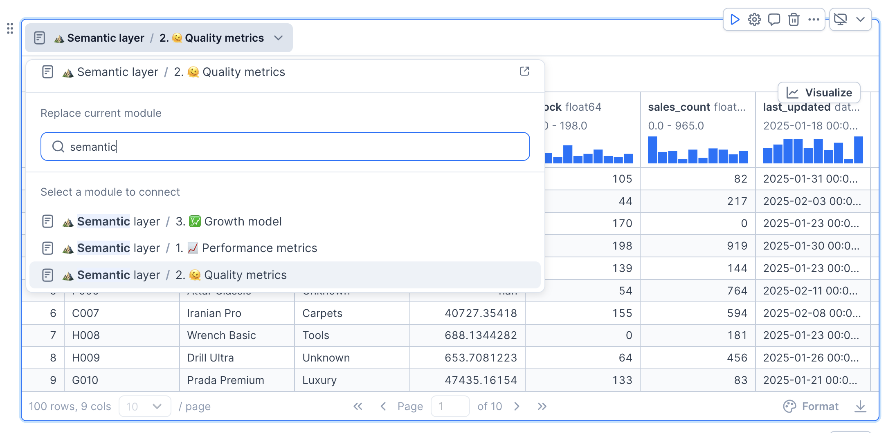Click the document icon in module header
This screenshot has width=886, height=433.
(x=39, y=38)
